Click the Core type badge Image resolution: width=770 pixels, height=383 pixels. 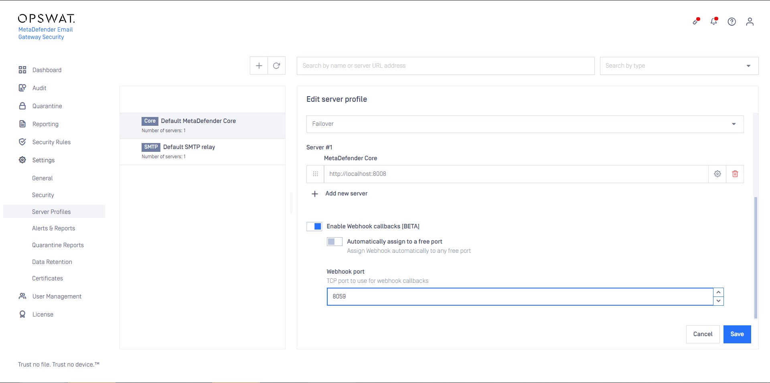point(150,121)
